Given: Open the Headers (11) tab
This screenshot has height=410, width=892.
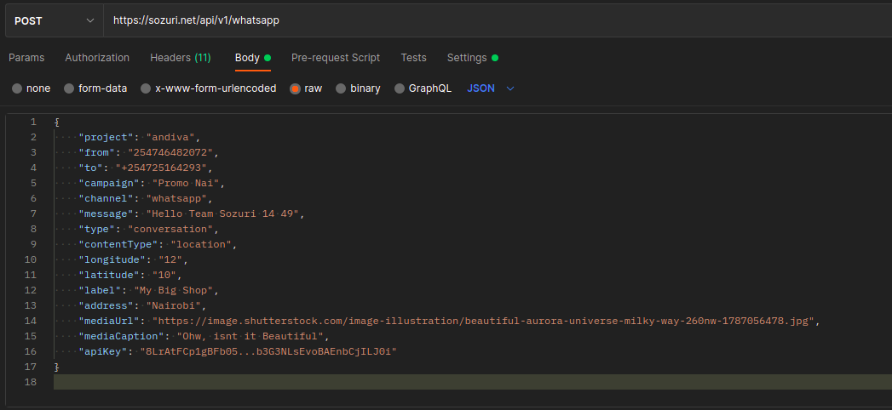Looking at the screenshot, I should point(180,58).
